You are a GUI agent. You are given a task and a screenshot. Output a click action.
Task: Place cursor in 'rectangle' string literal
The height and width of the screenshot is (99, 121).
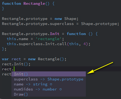point(49,39)
